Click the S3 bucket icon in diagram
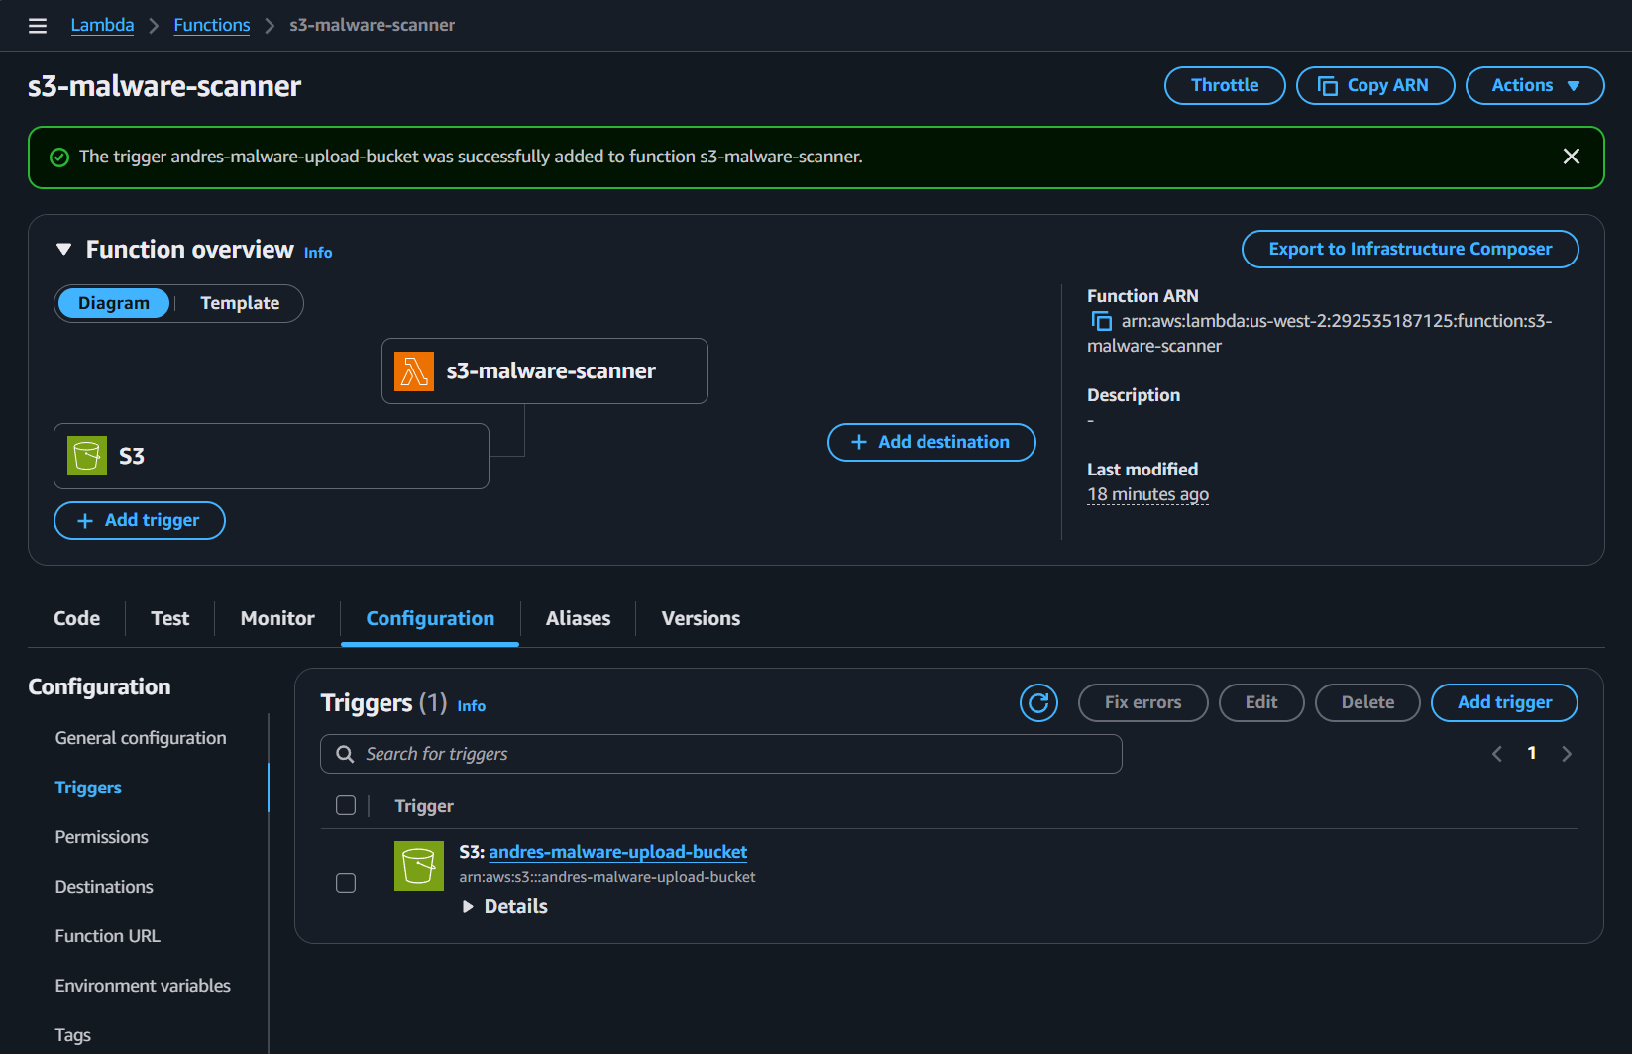Viewport: 1632px width, 1054px height. (x=87, y=456)
